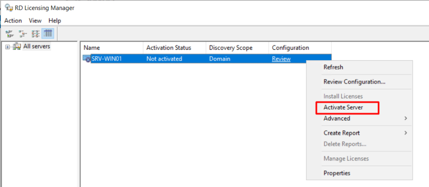Select the details view toolbar icon
This screenshot has width=429, height=187.
pos(48,33)
